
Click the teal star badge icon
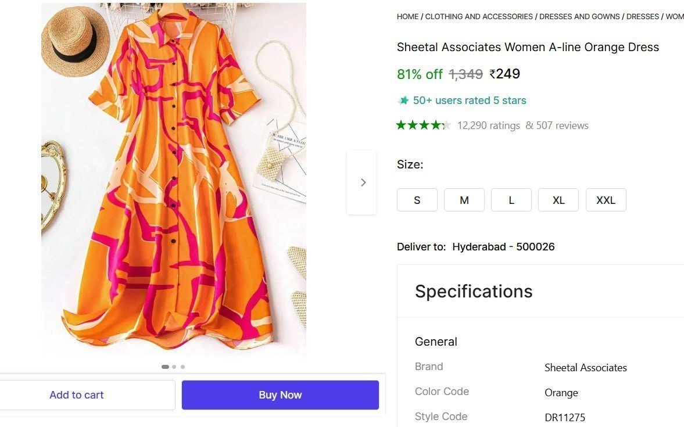point(403,100)
